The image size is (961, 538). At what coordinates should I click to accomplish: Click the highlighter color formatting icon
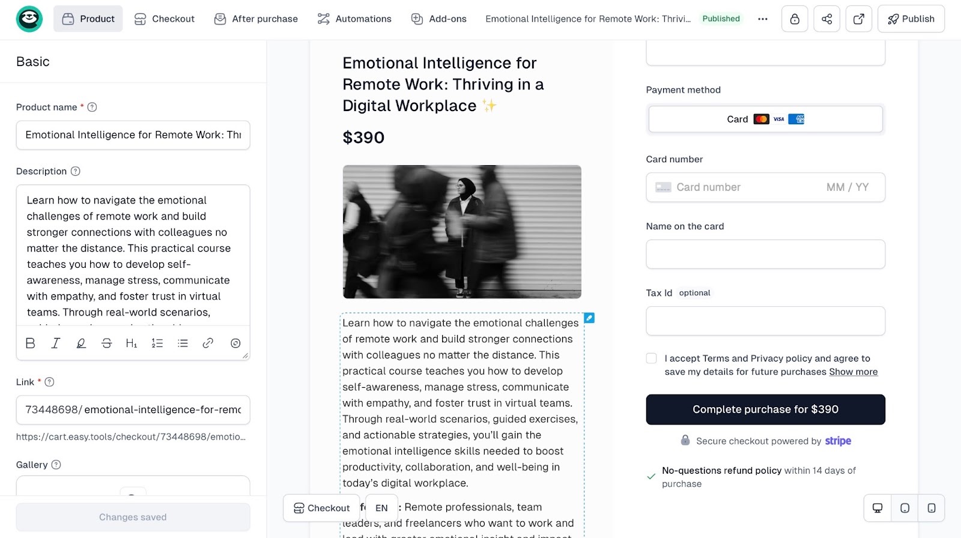(81, 343)
